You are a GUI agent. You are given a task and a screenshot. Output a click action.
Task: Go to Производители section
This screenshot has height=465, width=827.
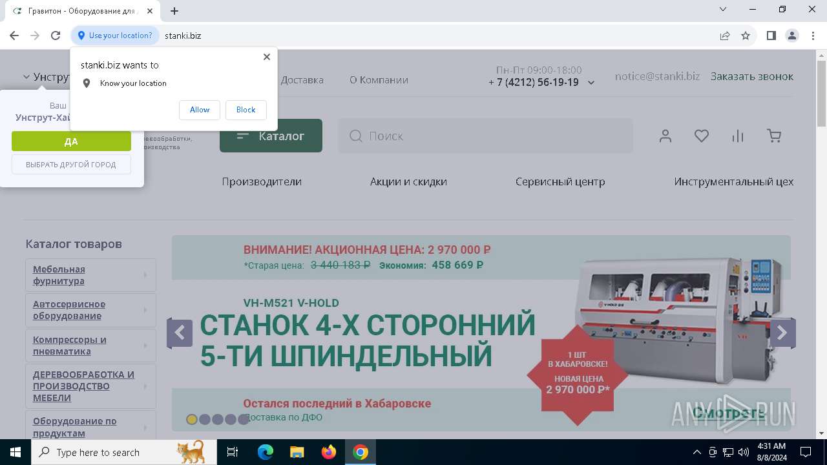(262, 181)
